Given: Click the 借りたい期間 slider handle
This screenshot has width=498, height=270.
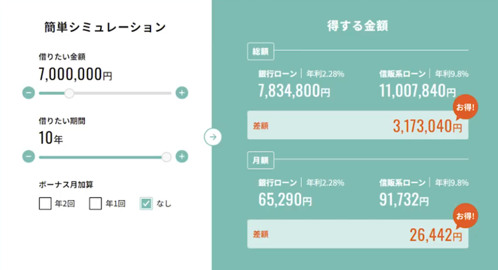Looking at the screenshot, I should 167,156.
